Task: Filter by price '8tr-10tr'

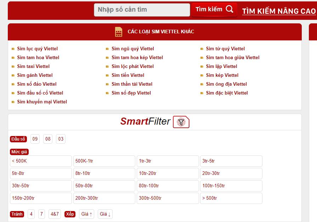Action: coord(104,173)
